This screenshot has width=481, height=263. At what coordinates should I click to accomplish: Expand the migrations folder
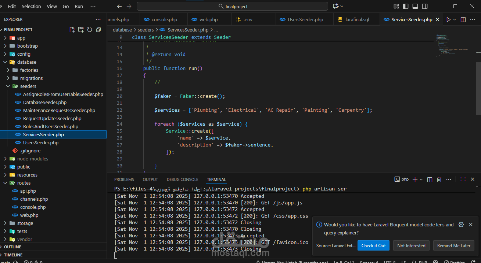pos(31,78)
